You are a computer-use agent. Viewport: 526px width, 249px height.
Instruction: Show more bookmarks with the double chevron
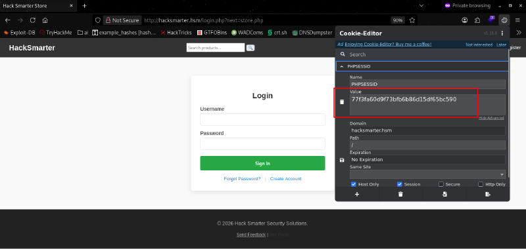[519, 32]
